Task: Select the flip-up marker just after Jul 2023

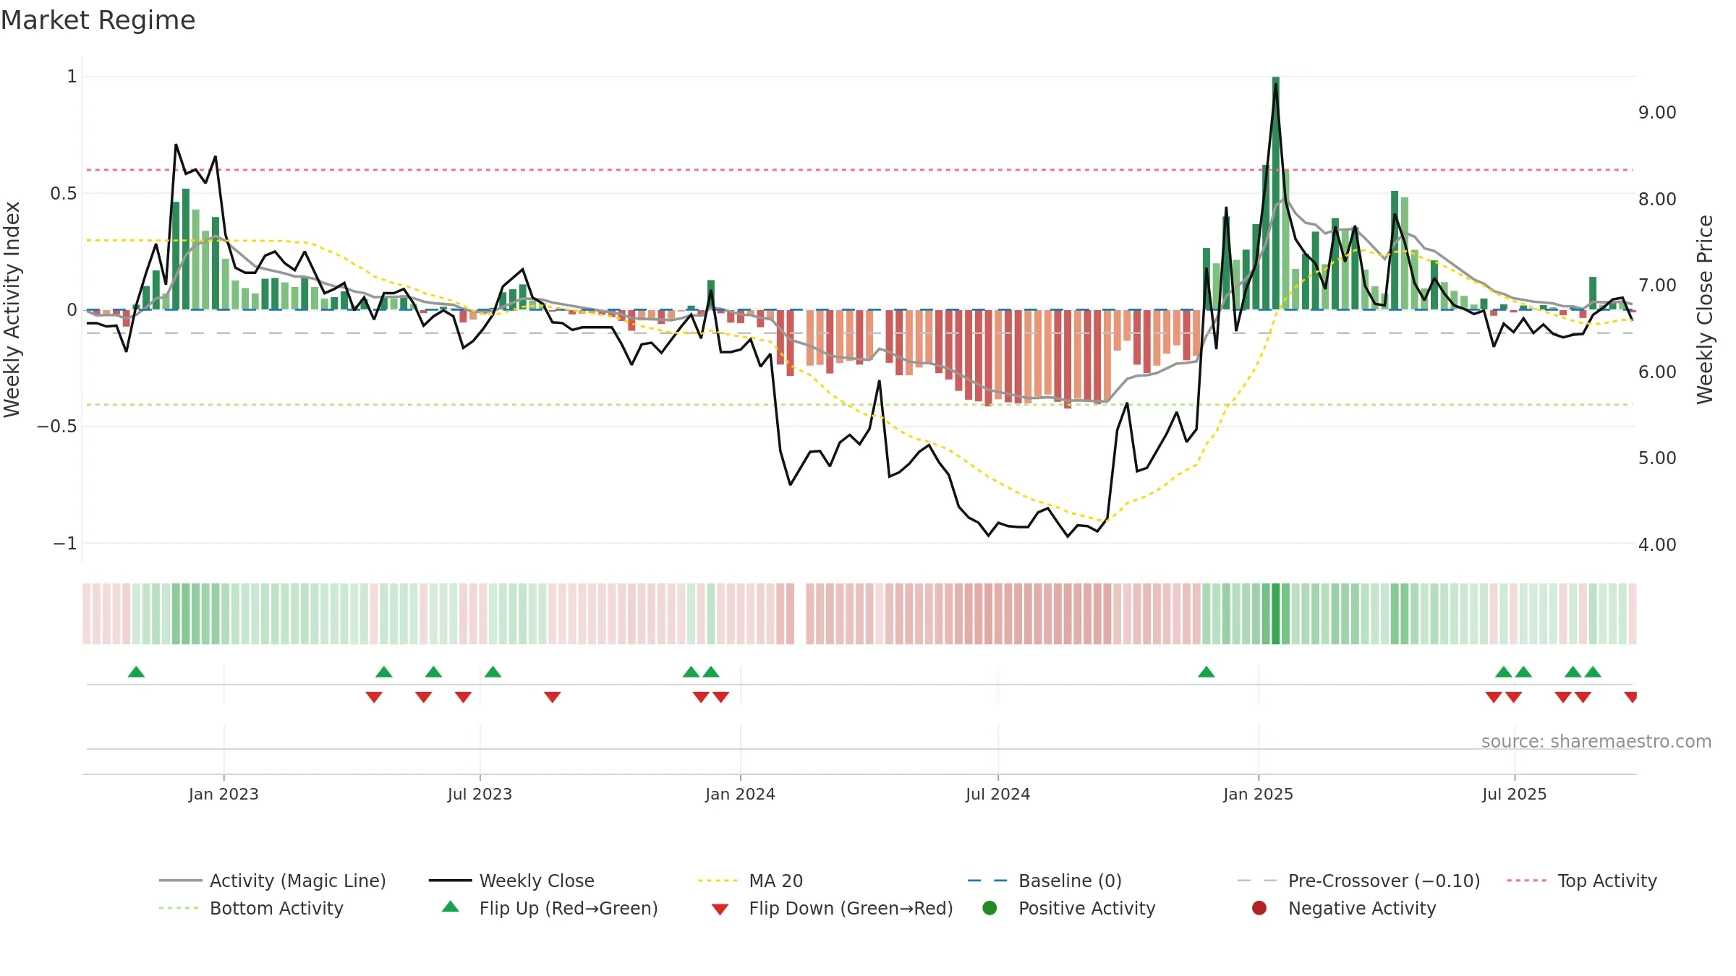Action: (493, 672)
